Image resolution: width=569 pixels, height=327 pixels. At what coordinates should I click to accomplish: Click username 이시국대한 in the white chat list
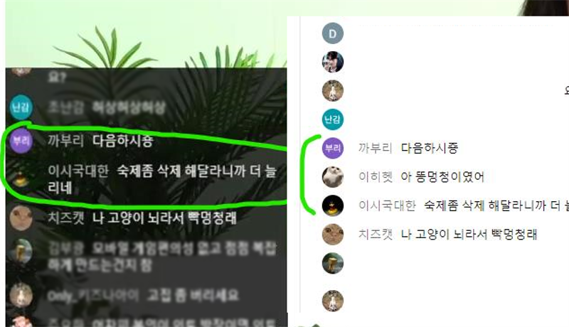[387, 205]
